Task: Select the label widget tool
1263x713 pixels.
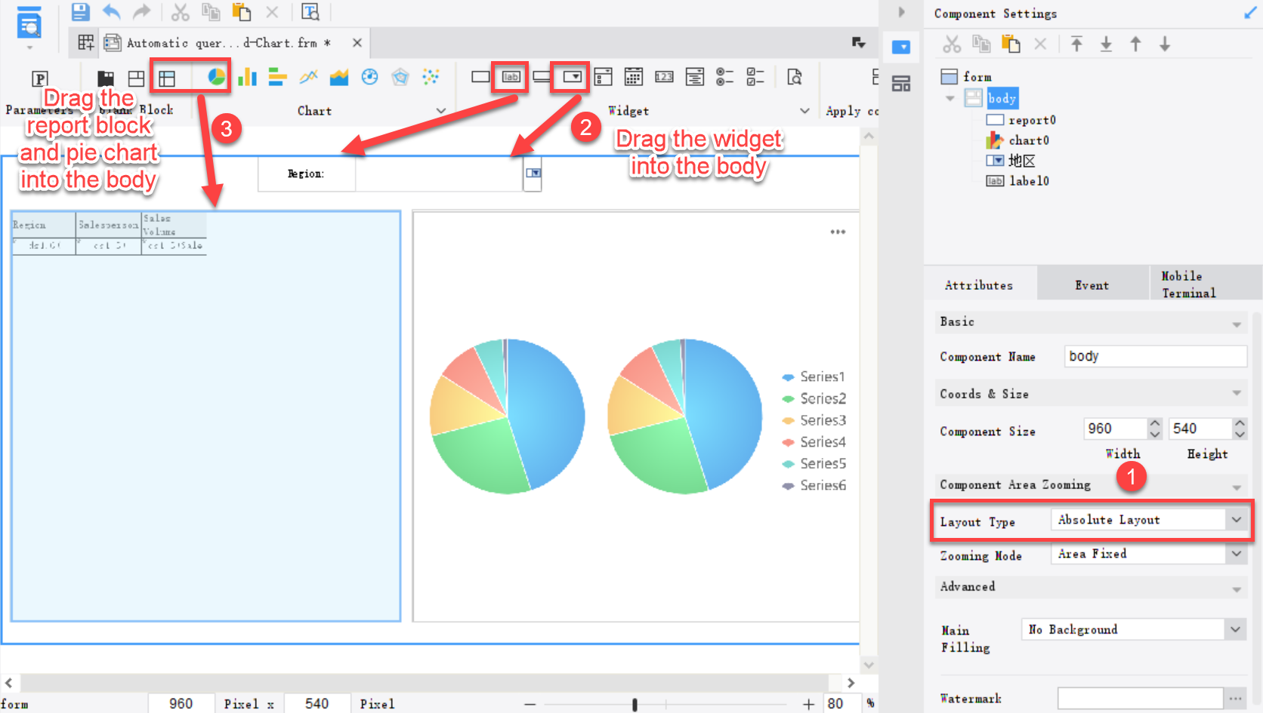Action: pyautogui.click(x=510, y=76)
